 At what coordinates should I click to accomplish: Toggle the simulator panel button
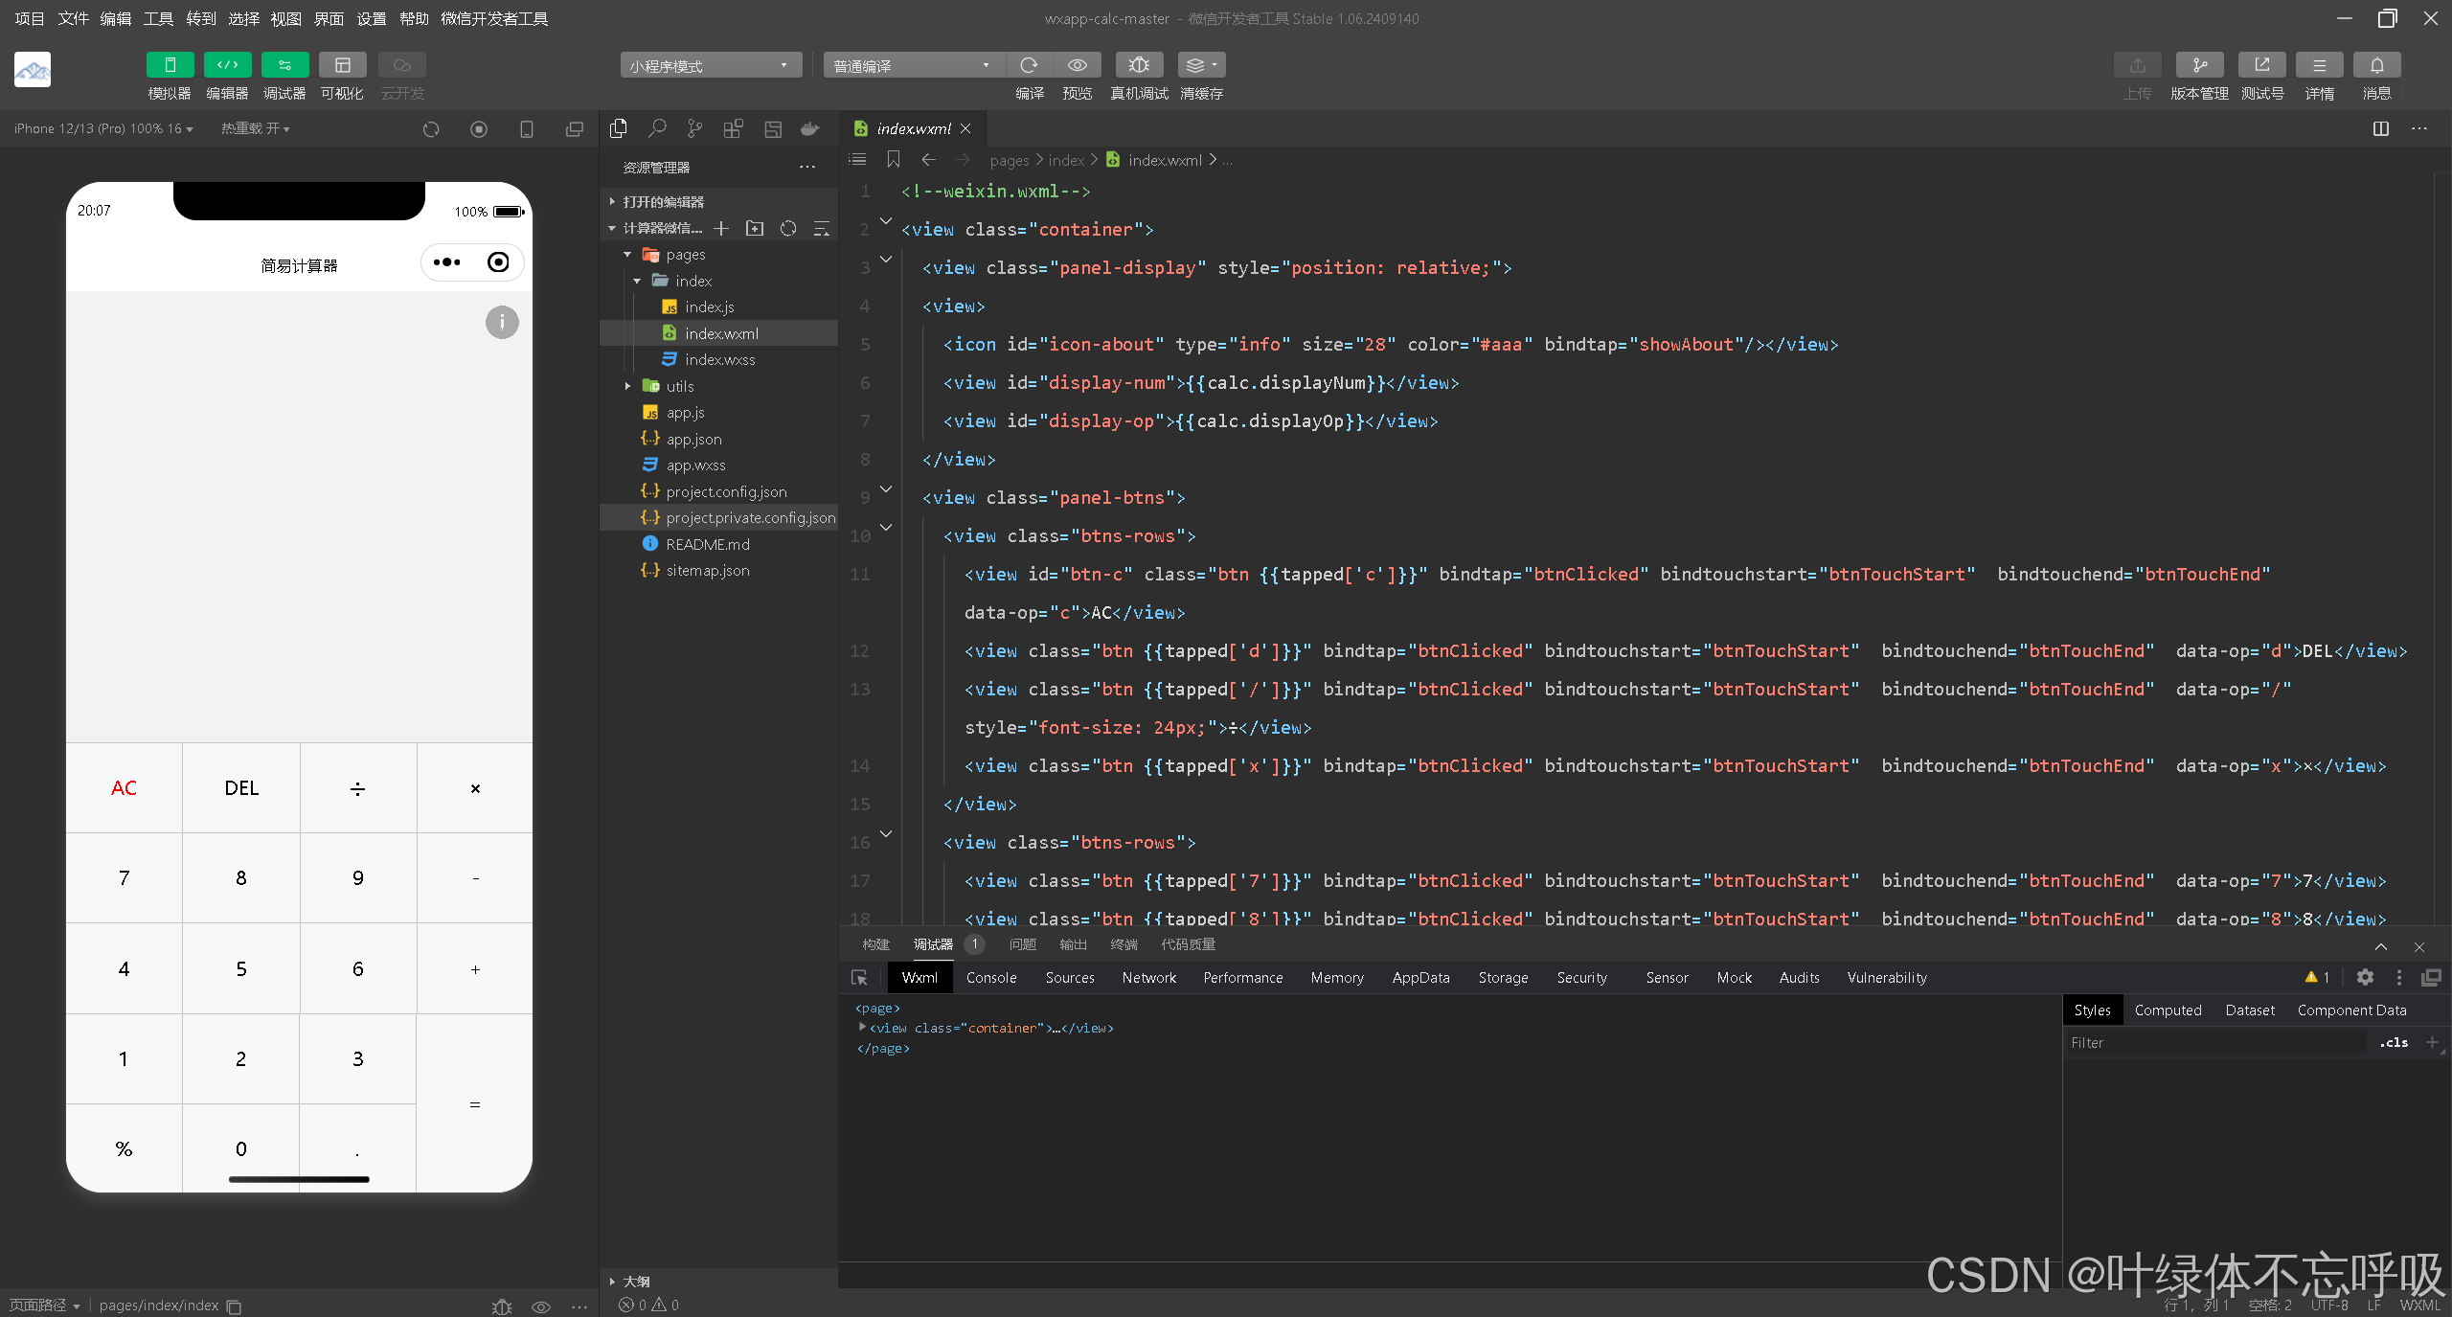tap(170, 65)
